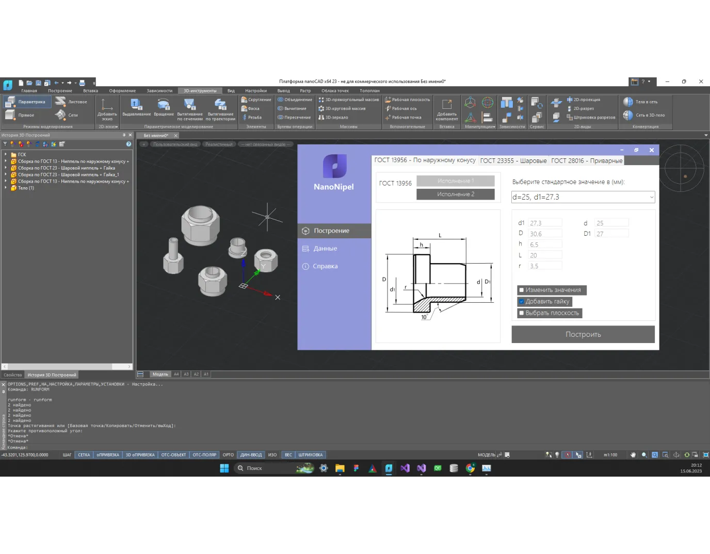
Task: Click the History panel horizontal scrollbar
Action: pos(67,367)
